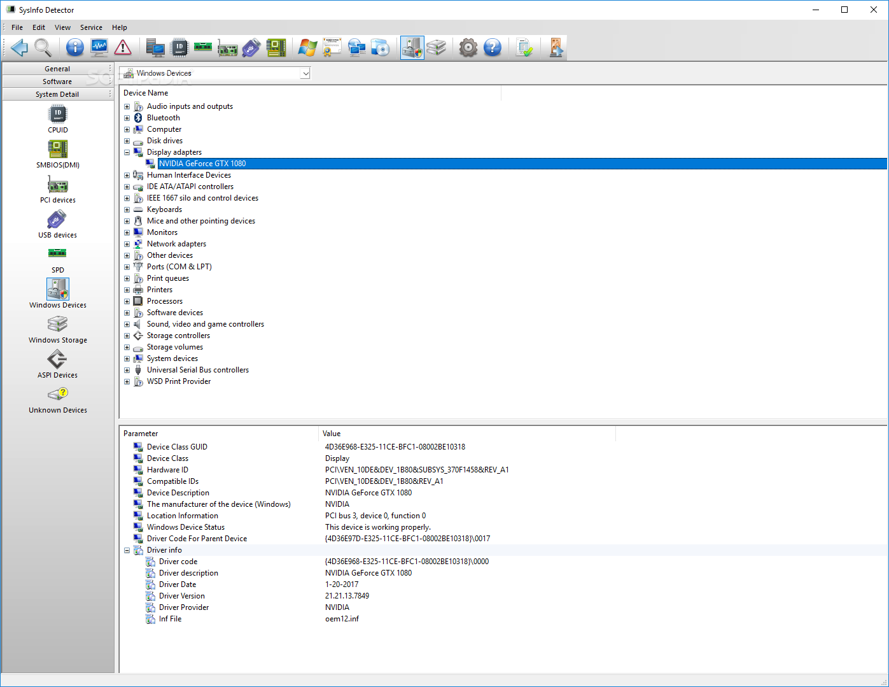Select Windows Devices in the sidebar
The height and width of the screenshot is (687, 889).
58,294
